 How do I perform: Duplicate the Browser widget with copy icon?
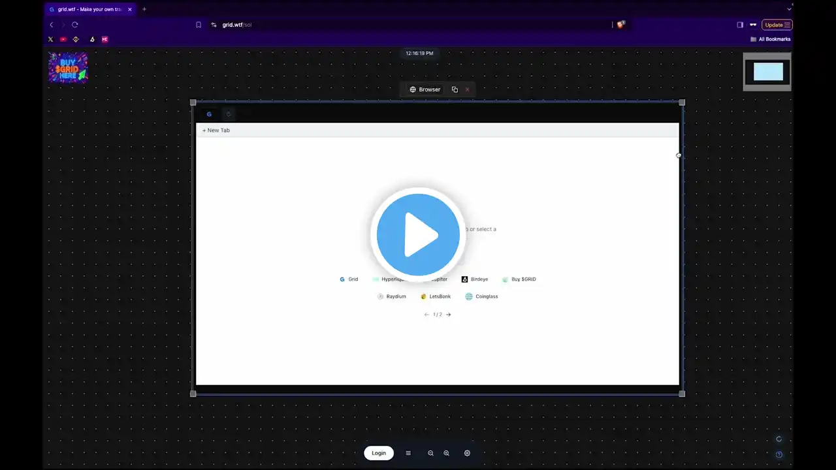(455, 89)
